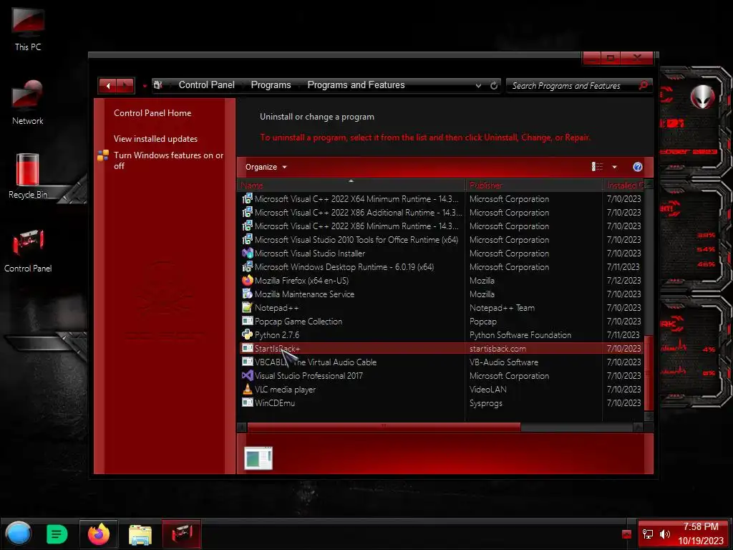Click Control Panel taskbar button

tap(182, 534)
